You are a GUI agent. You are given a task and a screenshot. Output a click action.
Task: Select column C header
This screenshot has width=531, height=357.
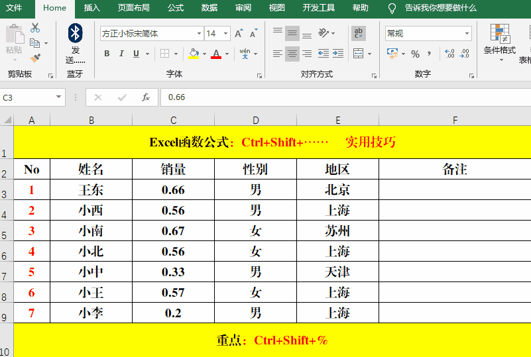click(174, 120)
